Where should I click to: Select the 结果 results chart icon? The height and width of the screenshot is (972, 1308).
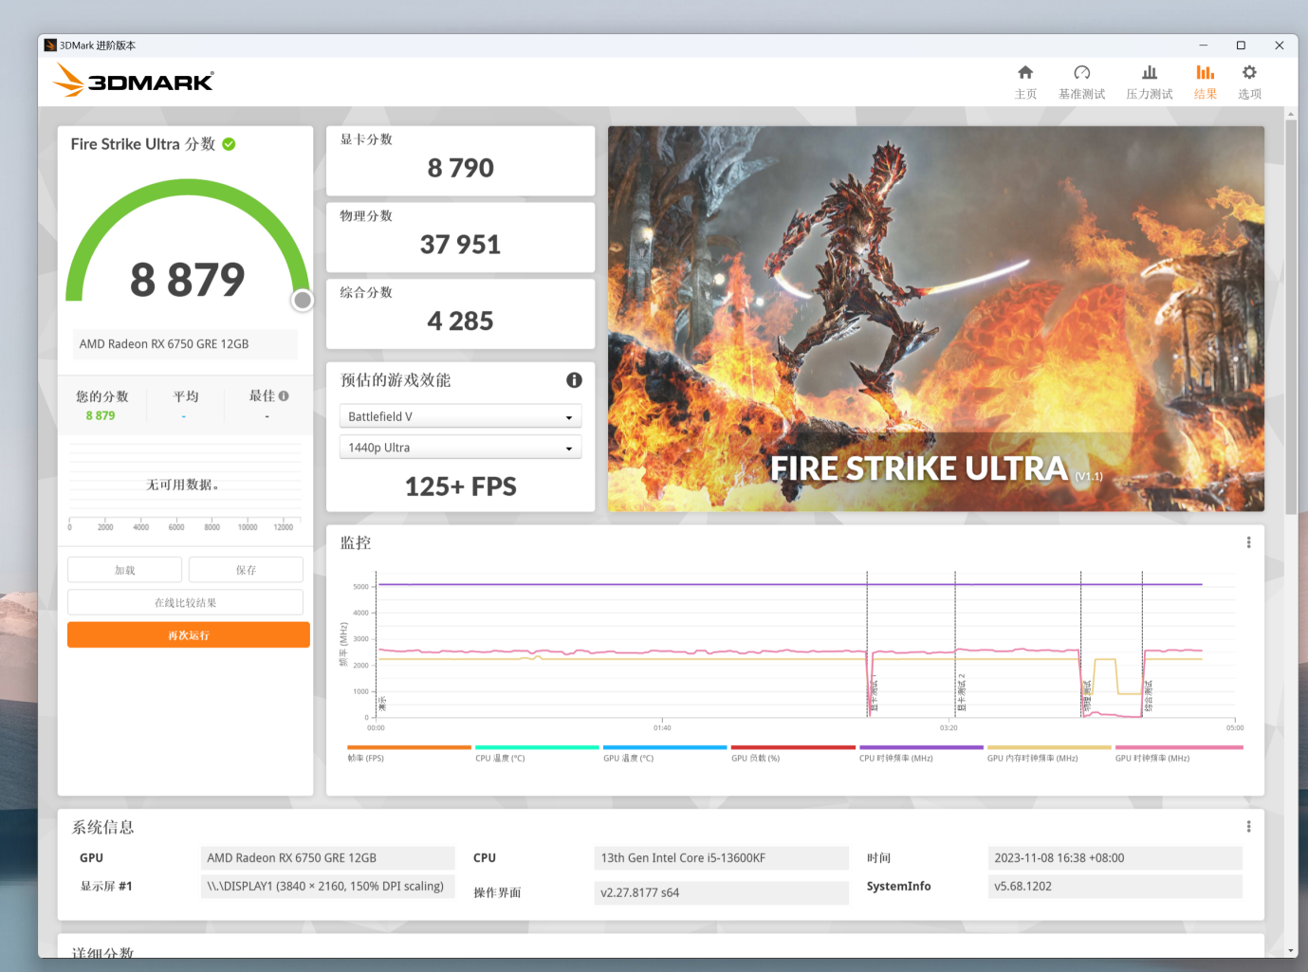click(1205, 73)
